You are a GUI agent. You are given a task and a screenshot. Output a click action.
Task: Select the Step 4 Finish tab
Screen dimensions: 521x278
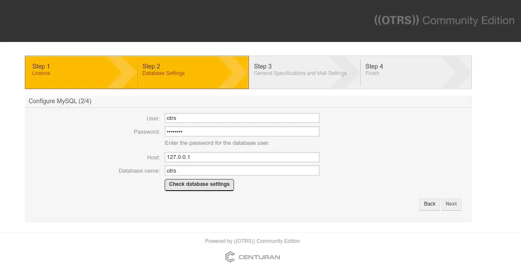(x=416, y=72)
